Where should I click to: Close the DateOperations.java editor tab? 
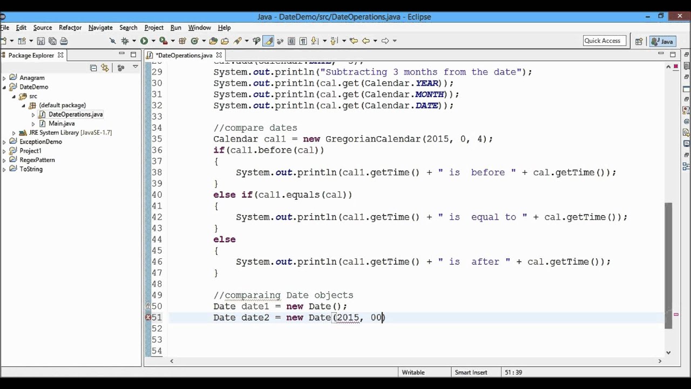(219, 55)
